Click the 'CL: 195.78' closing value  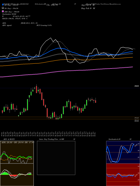pos(52,5)
